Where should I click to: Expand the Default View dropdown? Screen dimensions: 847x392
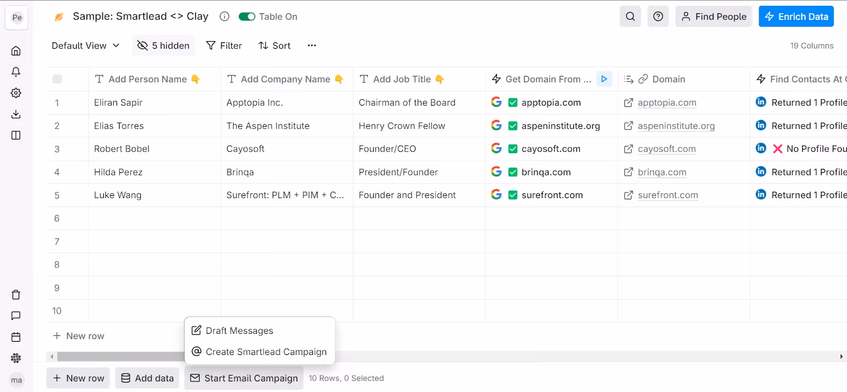pyautogui.click(x=86, y=45)
